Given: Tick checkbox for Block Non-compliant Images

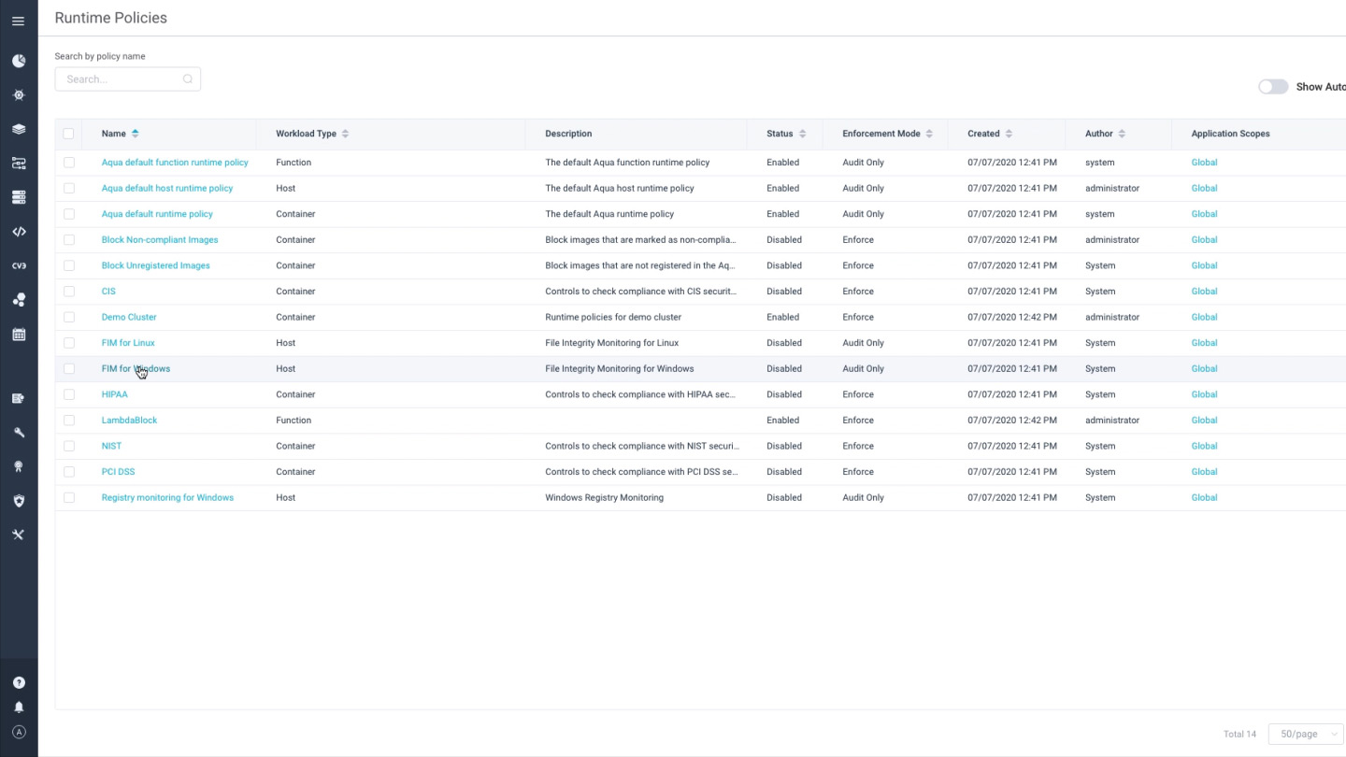Looking at the screenshot, I should [68, 239].
